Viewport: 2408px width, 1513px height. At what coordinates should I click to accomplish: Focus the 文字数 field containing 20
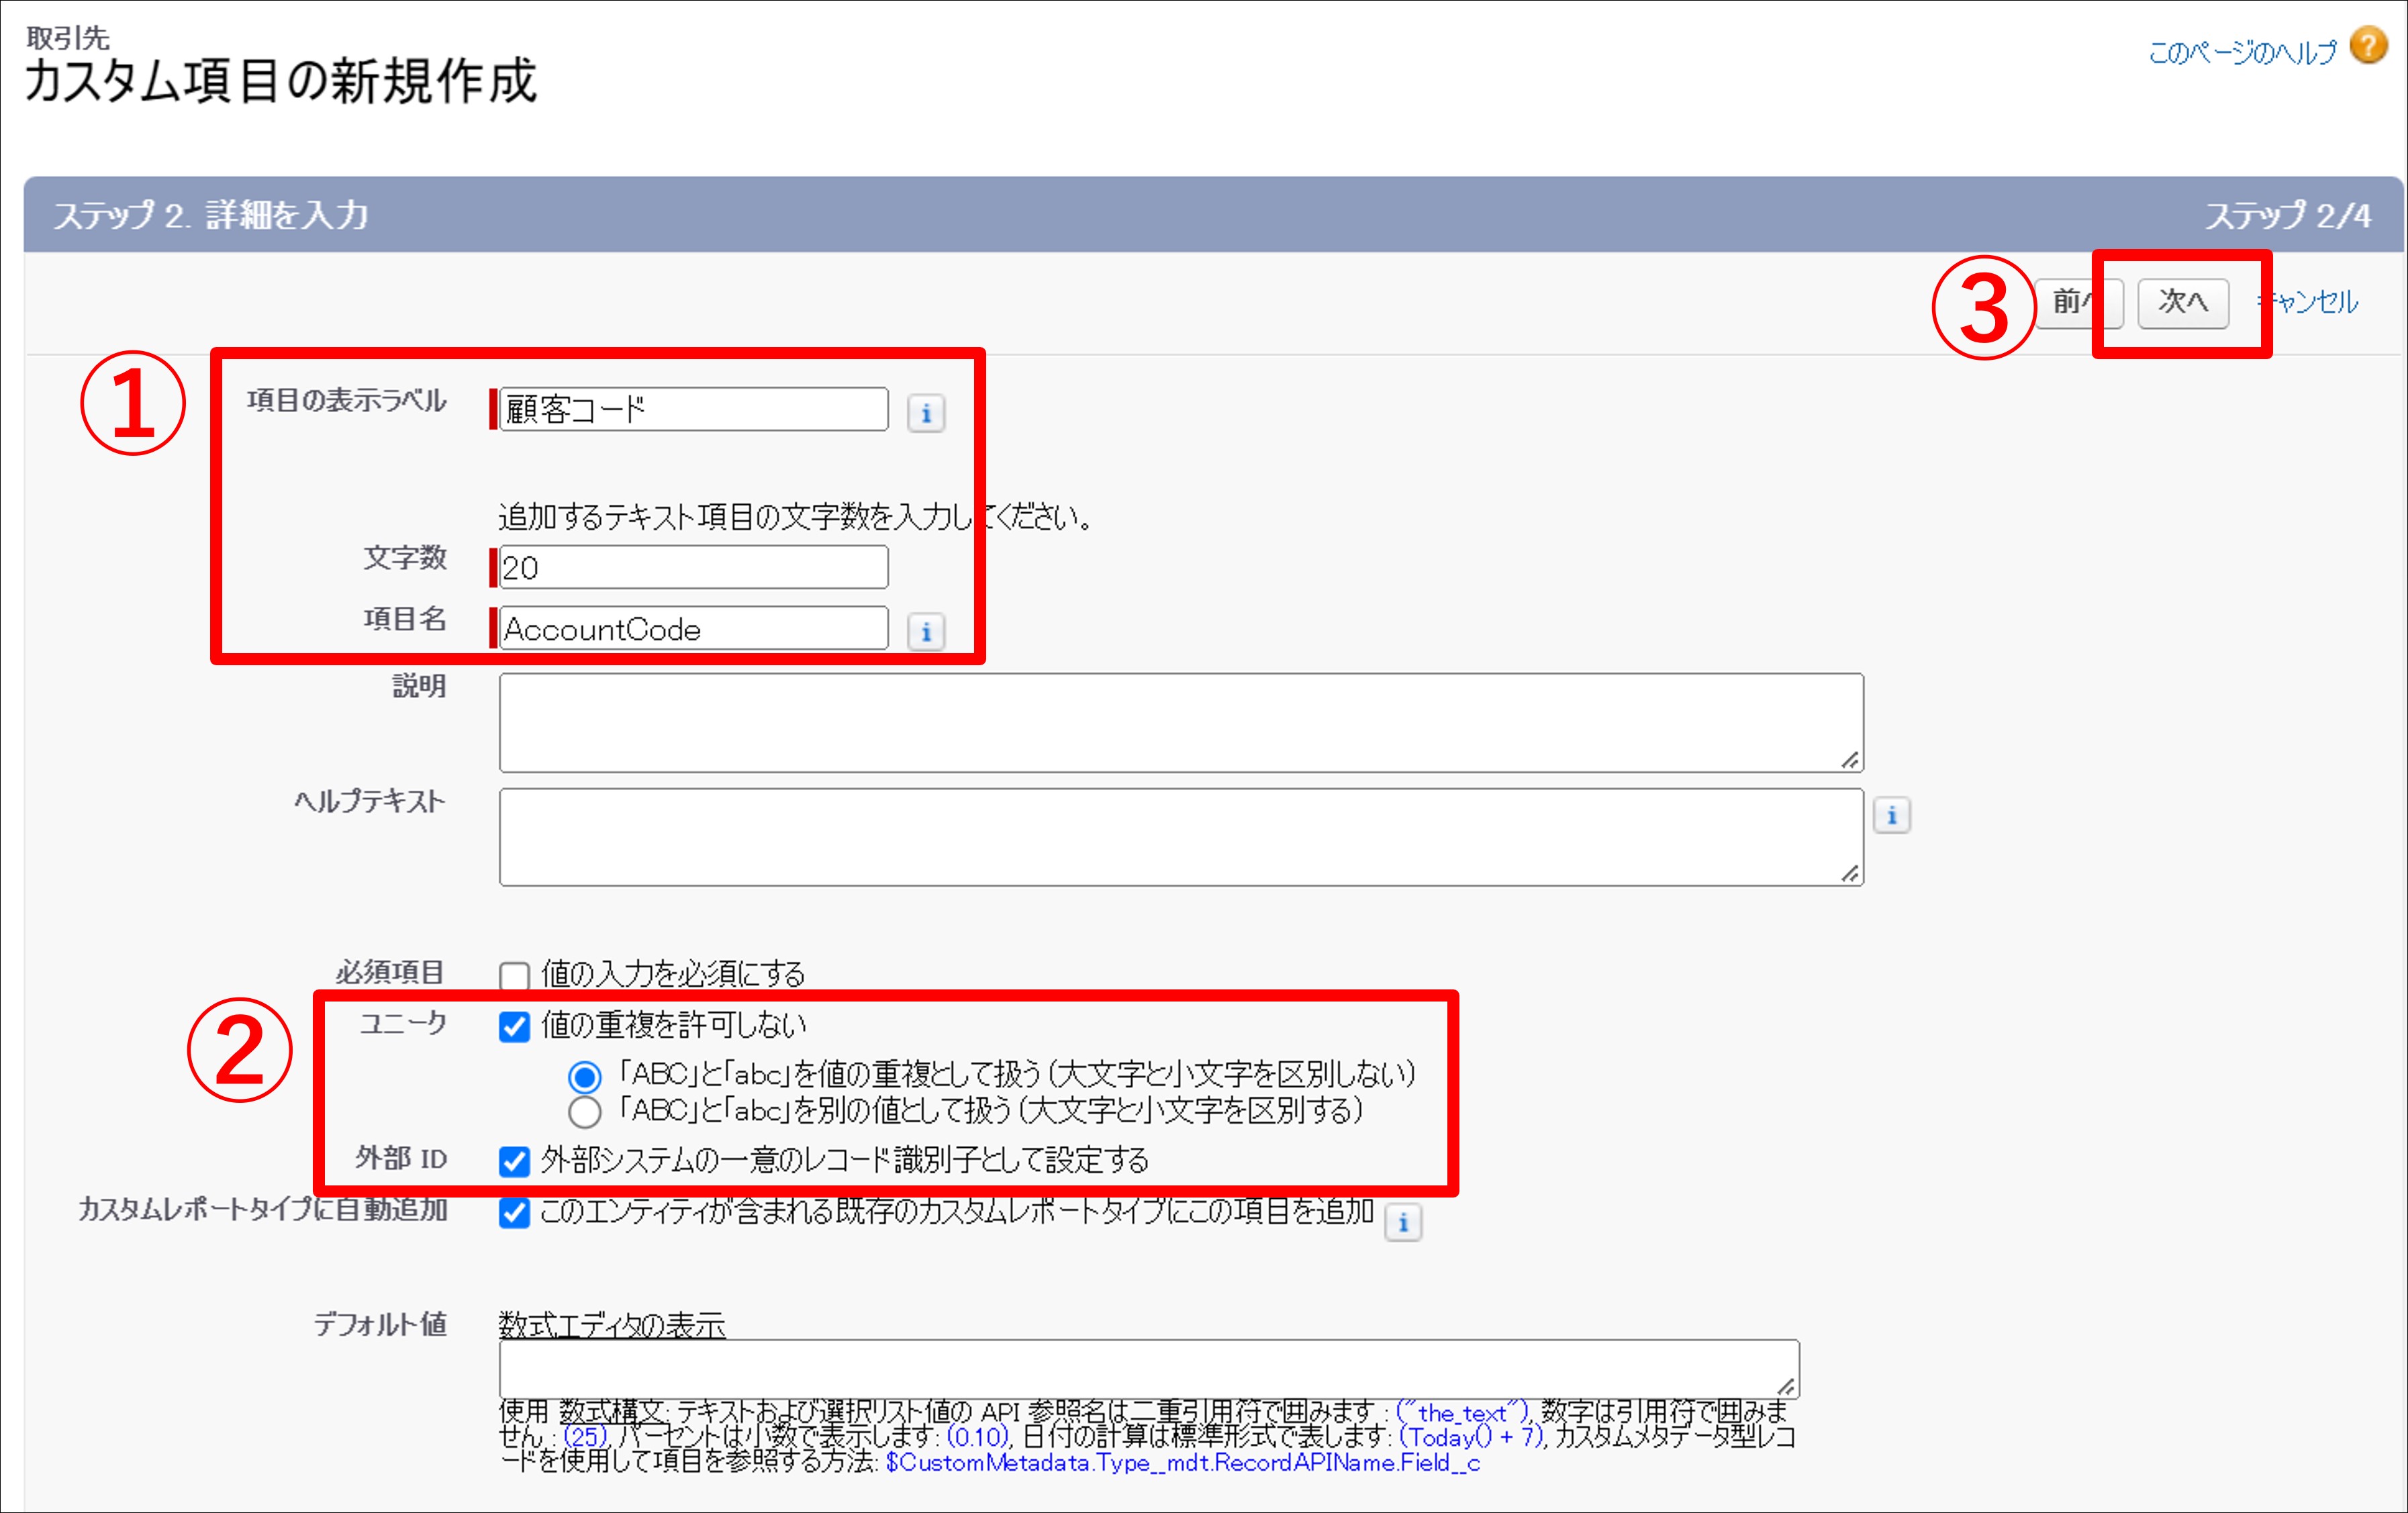click(693, 567)
